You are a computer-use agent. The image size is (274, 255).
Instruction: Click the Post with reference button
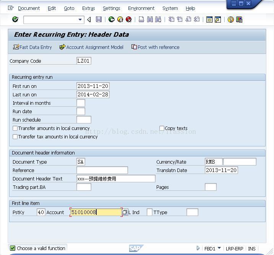[x=156, y=47]
